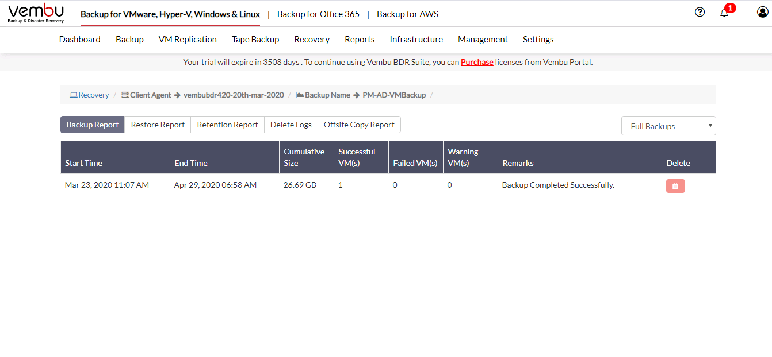Click the Apr 29, 2020 06:58 AM cell
Screen dimensions: 772x357
click(216, 185)
